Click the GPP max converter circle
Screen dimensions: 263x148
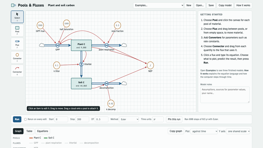point(40,25)
